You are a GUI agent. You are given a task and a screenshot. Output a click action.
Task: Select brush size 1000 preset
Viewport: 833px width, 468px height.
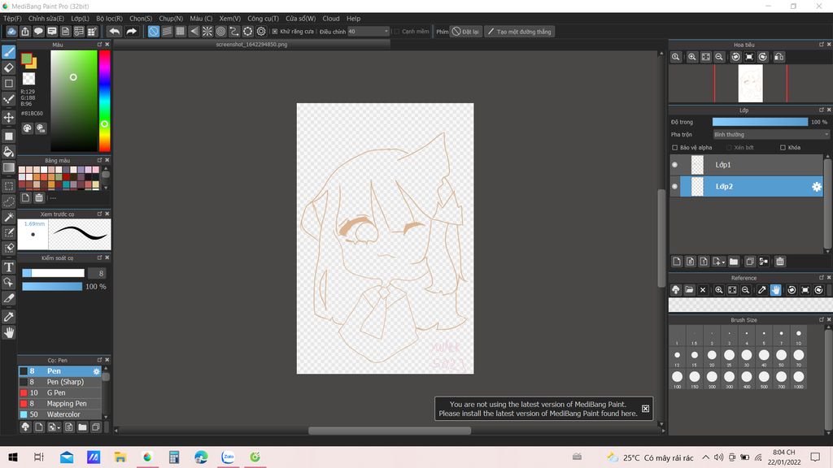pos(799,377)
